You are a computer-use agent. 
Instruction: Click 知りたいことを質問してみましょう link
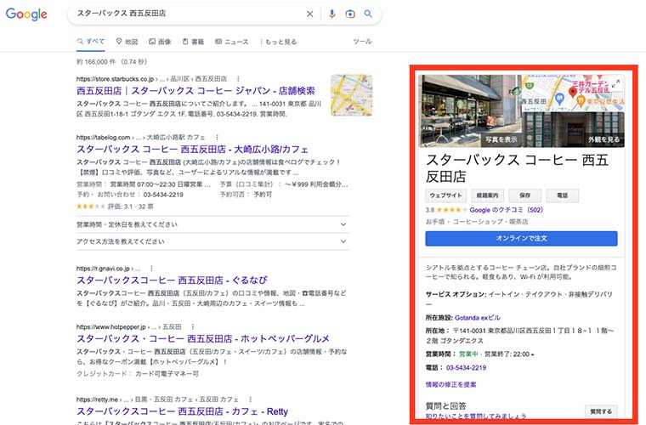click(476, 416)
